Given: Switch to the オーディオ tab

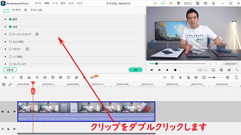Looking at the screenshot, I should (x=17, y=10).
